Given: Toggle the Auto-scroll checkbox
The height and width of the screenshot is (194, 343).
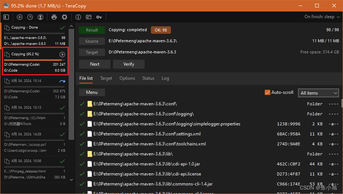Looking at the screenshot, I should [267, 92].
